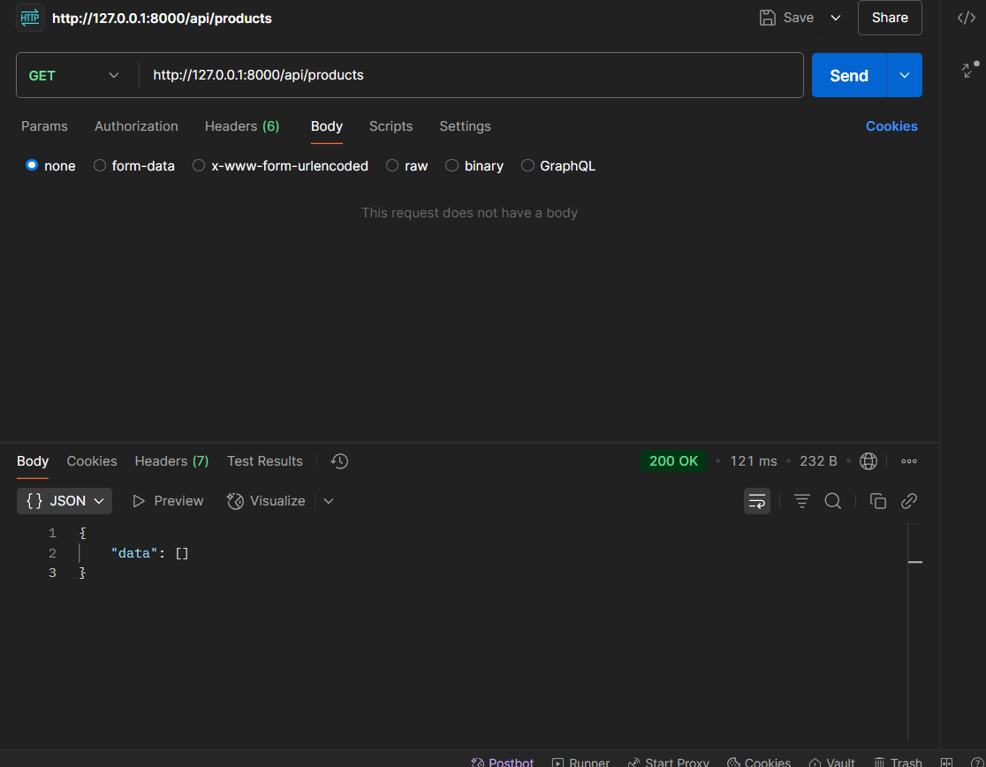Open the Cookies link in request tabs
Image resolution: width=986 pixels, height=767 pixels.
click(891, 126)
